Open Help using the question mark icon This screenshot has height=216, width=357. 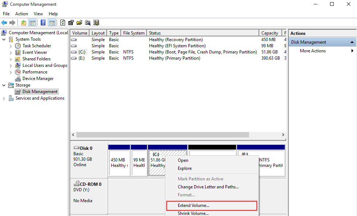pyautogui.click(x=43, y=23)
